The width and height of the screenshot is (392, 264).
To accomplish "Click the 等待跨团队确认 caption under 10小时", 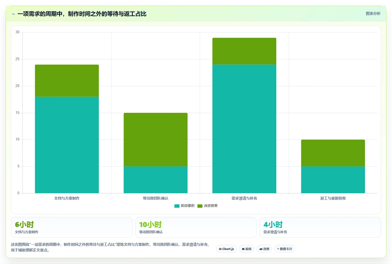I will point(151,232).
